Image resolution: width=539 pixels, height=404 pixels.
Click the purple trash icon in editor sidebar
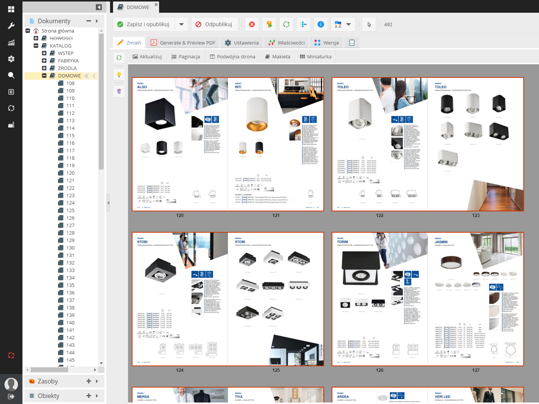[x=119, y=91]
